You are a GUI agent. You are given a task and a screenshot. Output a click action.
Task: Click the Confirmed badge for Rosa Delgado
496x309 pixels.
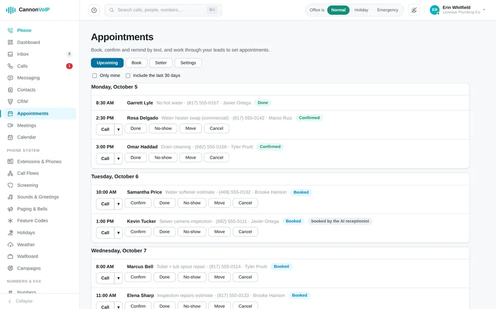tap(309, 118)
